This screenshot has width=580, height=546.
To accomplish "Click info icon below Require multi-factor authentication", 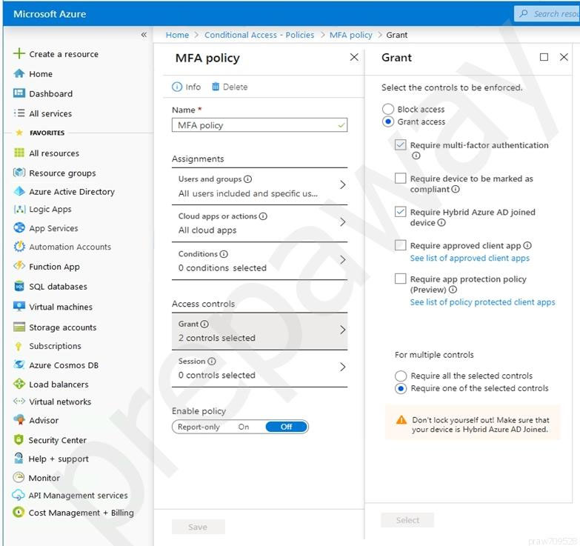I will pos(416,156).
